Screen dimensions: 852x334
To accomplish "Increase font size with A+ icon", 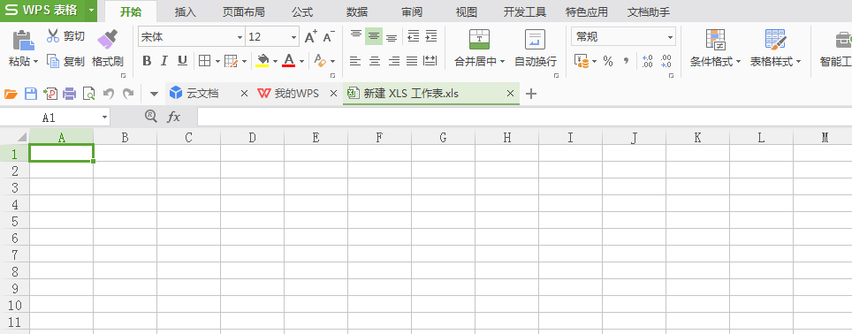I will pos(311,37).
